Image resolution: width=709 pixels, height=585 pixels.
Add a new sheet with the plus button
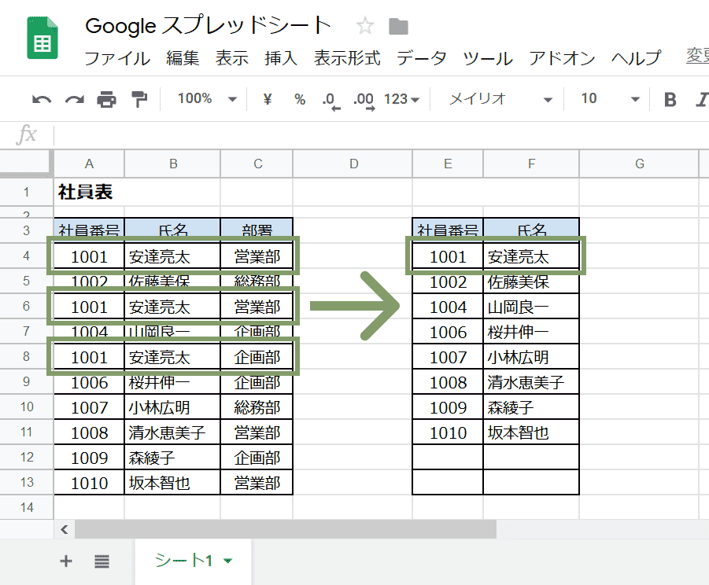coord(65,561)
